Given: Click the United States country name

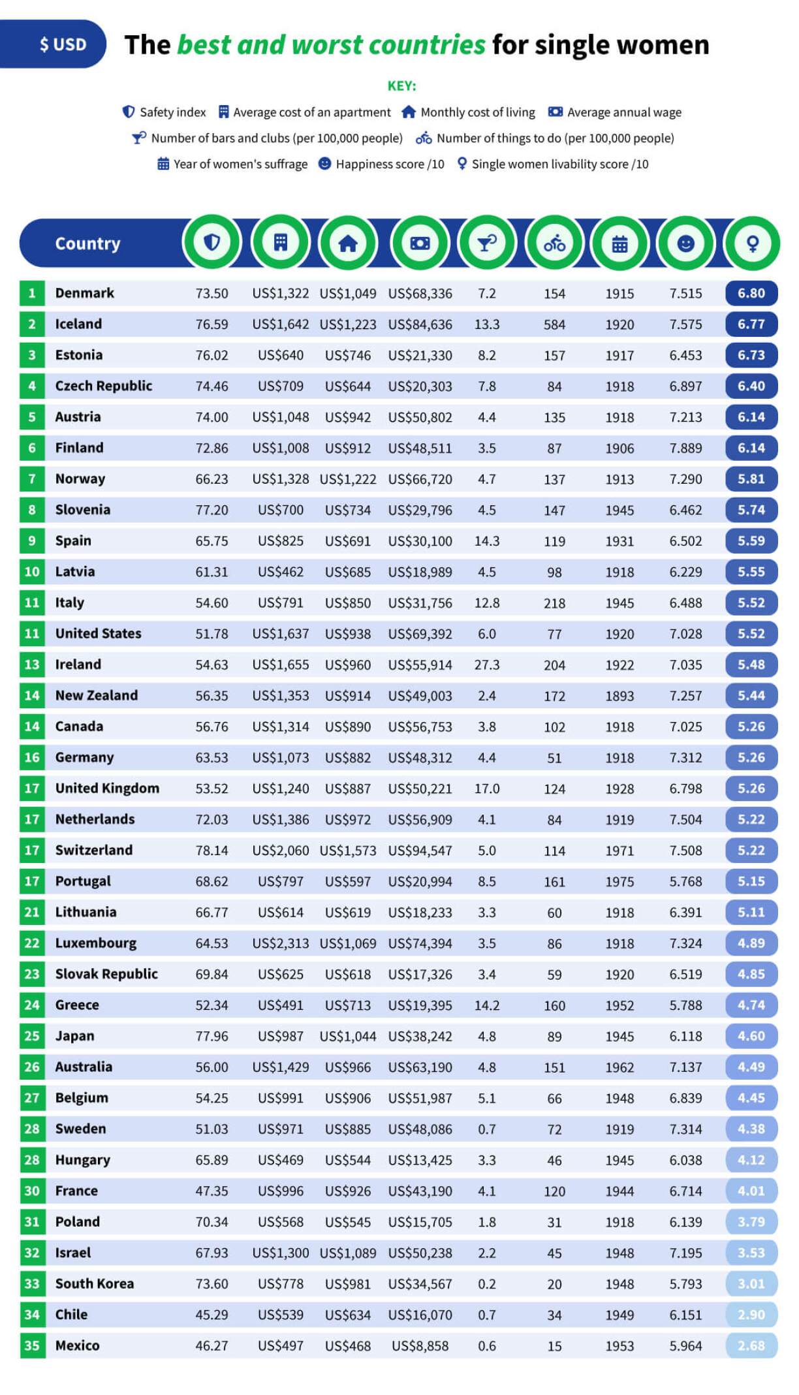Looking at the screenshot, I should point(98,633).
